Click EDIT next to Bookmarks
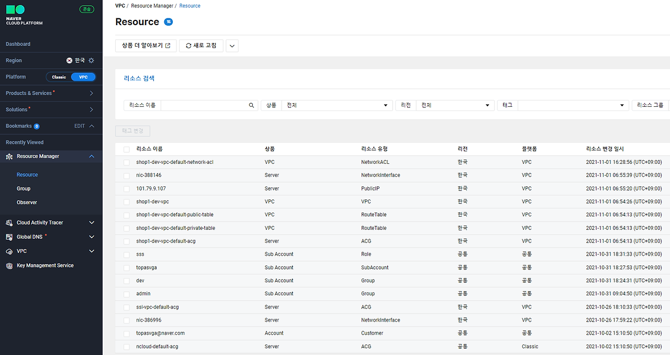The image size is (670, 355). pyautogui.click(x=80, y=126)
